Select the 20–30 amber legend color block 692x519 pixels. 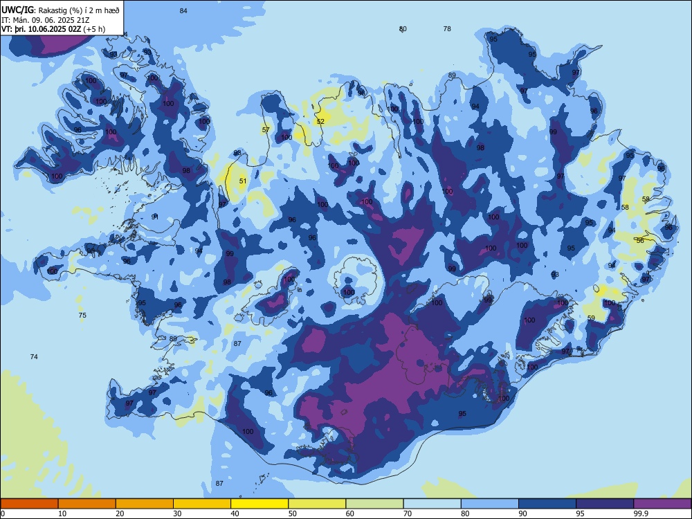tap(145, 504)
